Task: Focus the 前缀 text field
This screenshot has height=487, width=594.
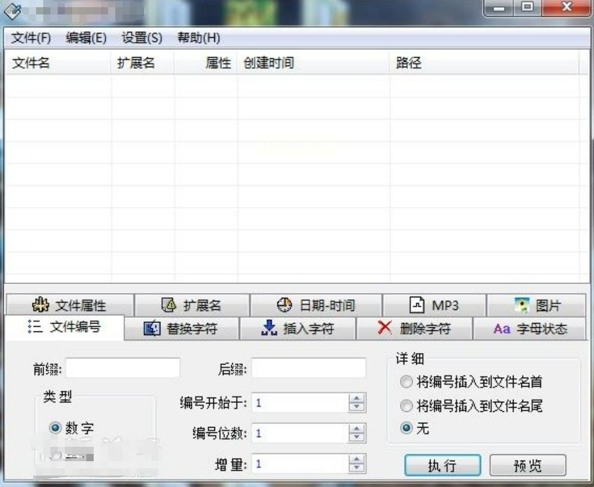Action: click(x=123, y=368)
